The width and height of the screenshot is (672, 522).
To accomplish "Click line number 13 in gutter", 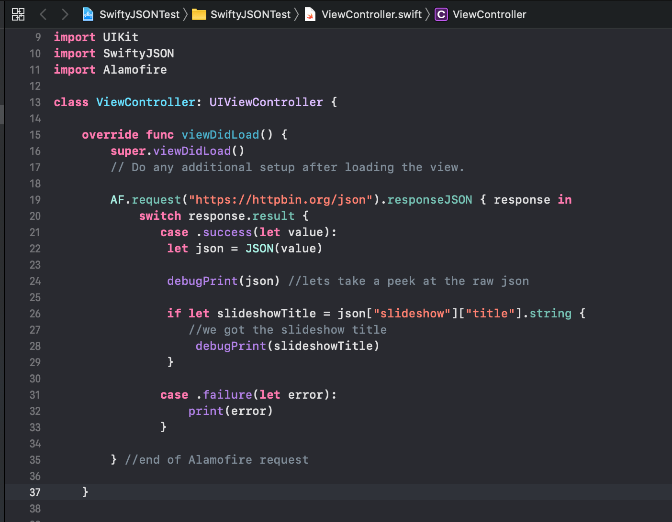I will tap(35, 102).
